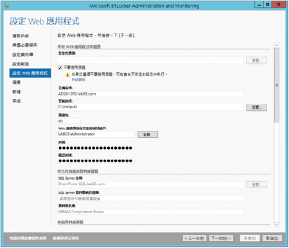
Task: Click the host name field AD2012R2.lab03.com
Action: pos(150,94)
